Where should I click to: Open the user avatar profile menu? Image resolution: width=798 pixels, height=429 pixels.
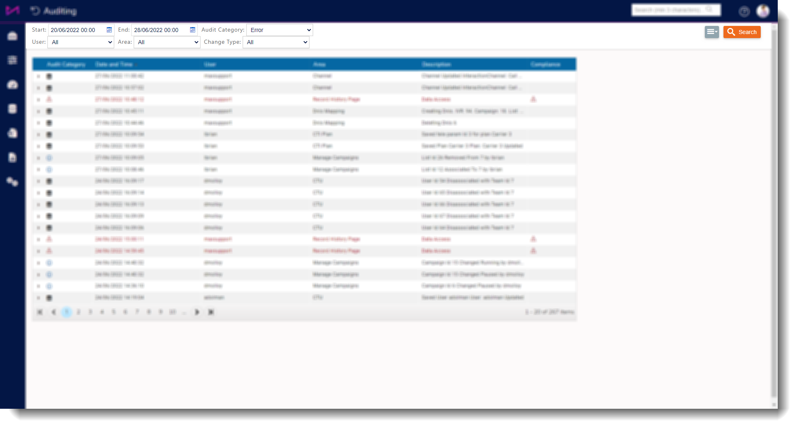point(763,11)
